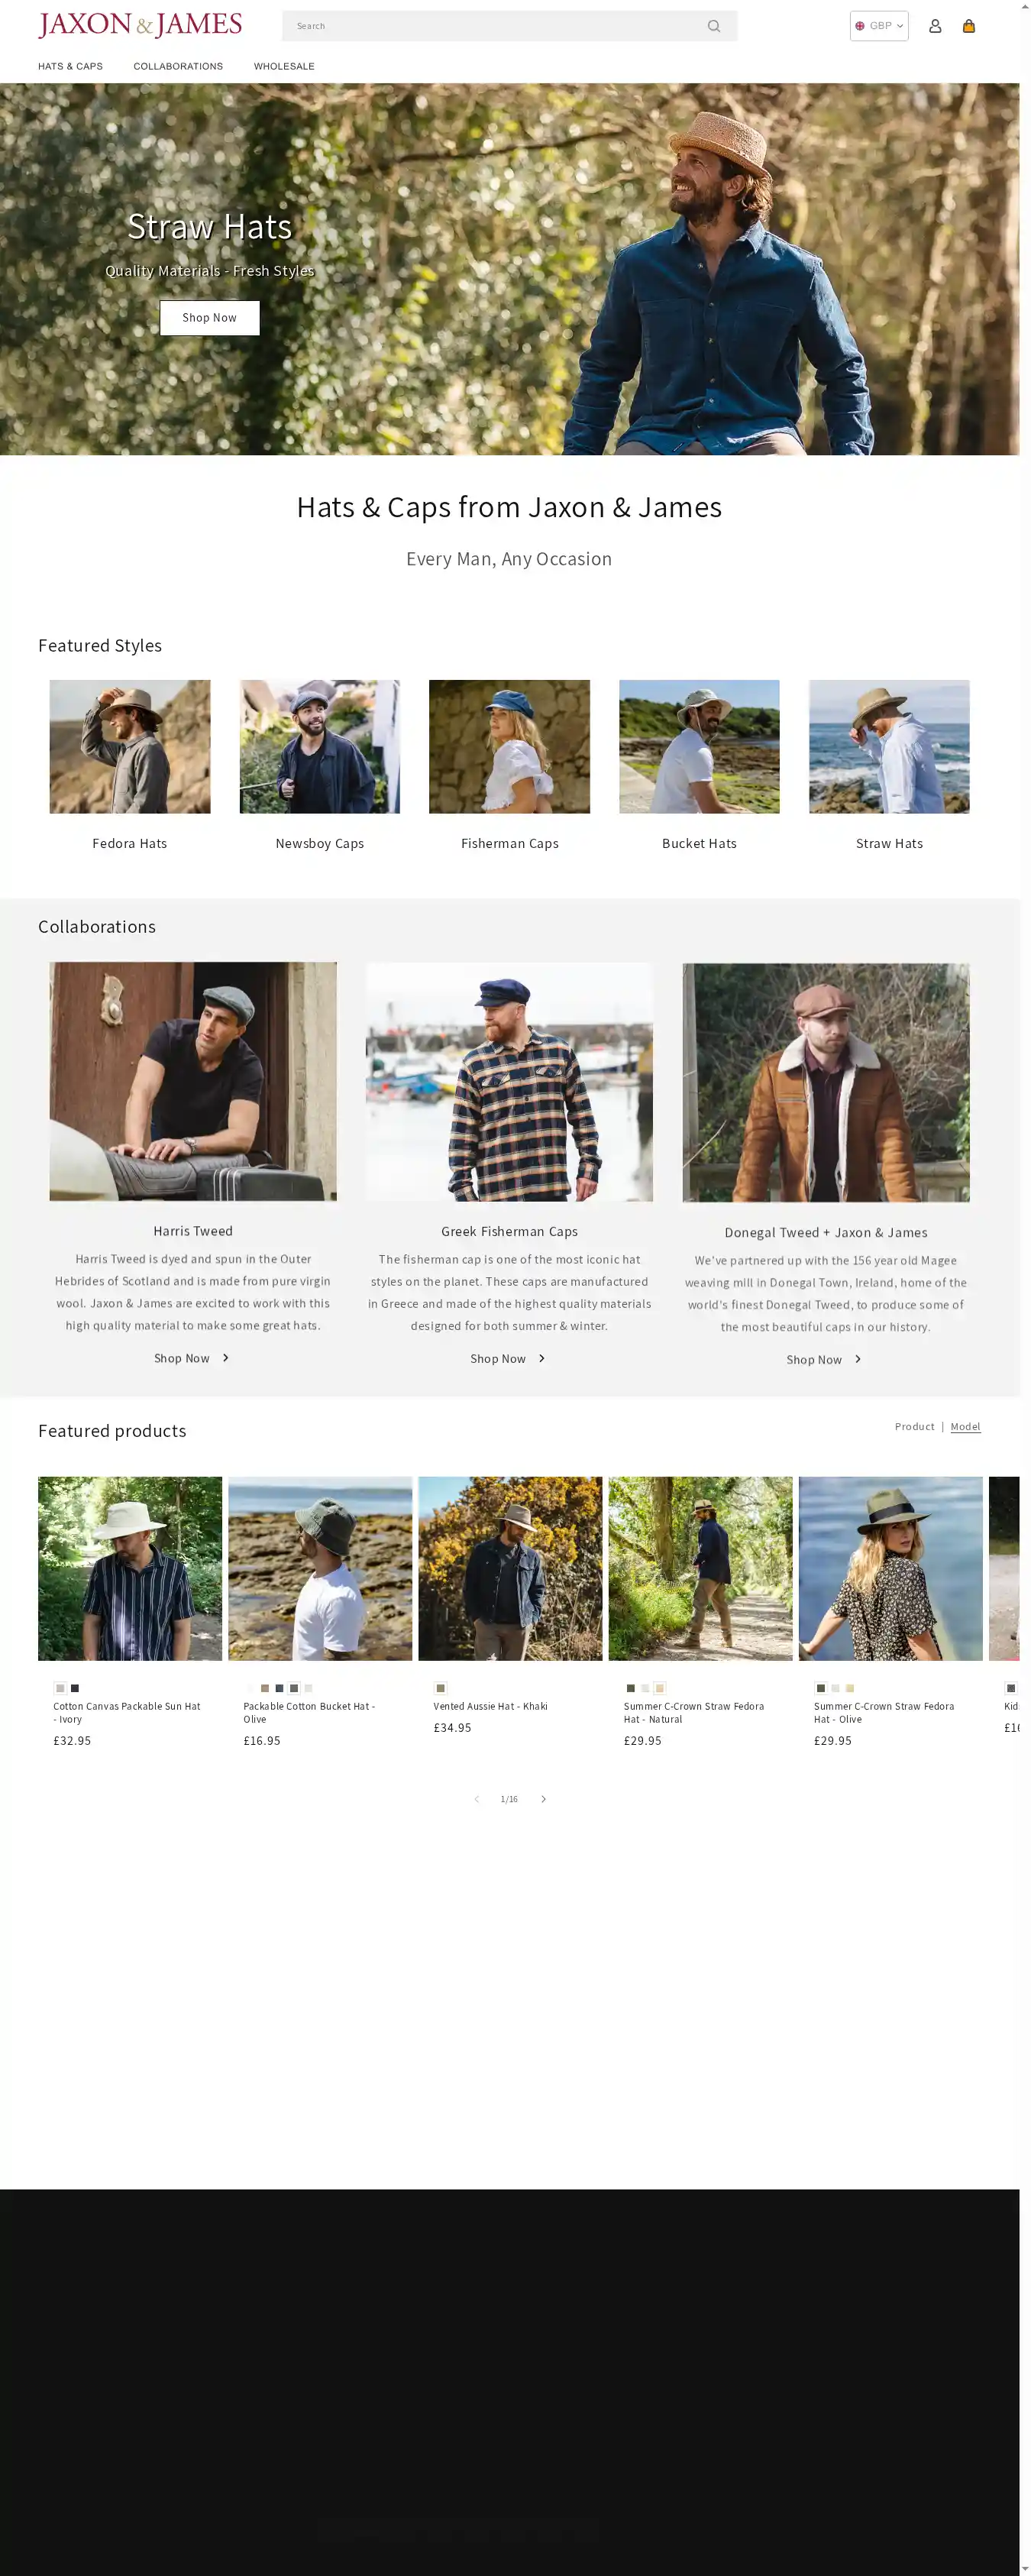
Task: Click the Jaxon & James logo
Action: [140, 25]
